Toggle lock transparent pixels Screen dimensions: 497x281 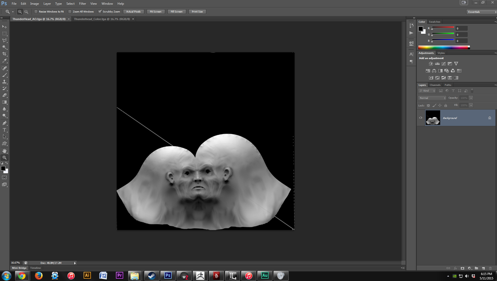(429, 105)
